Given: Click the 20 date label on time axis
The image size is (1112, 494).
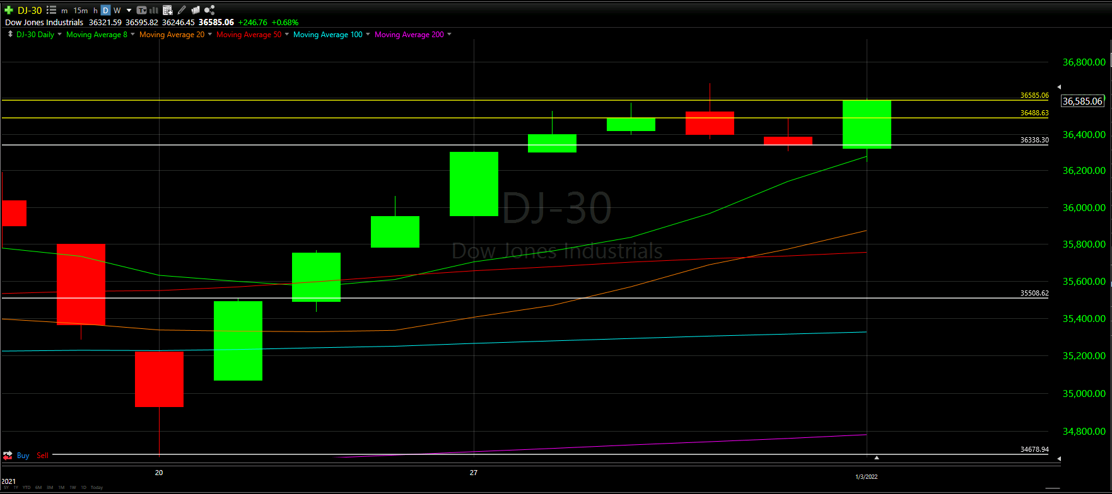Looking at the screenshot, I should (159, 473).
